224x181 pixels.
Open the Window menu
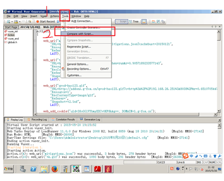click(x=76, y=16)
